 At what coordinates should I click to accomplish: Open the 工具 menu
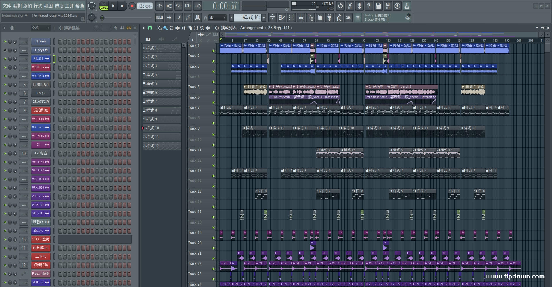coord(69,6)
